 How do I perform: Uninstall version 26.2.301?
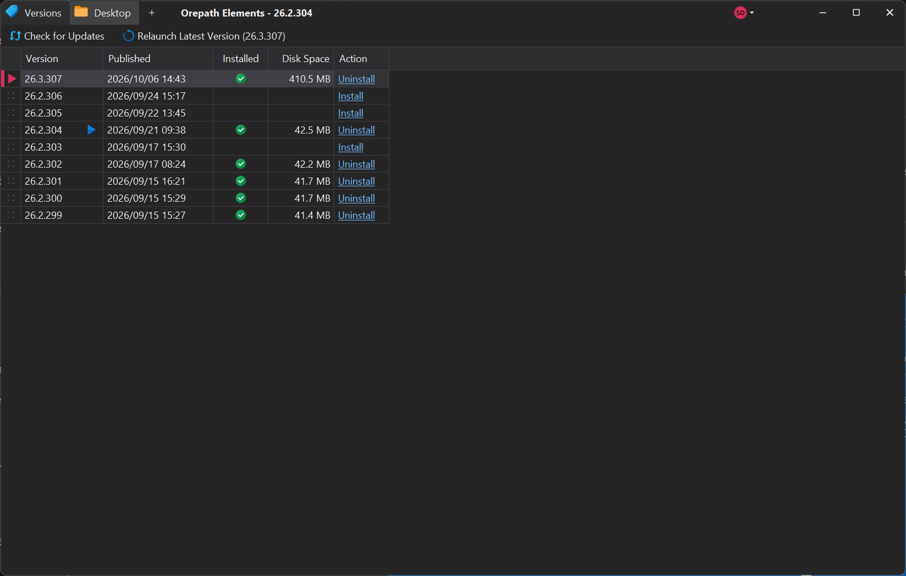[356, 181]
